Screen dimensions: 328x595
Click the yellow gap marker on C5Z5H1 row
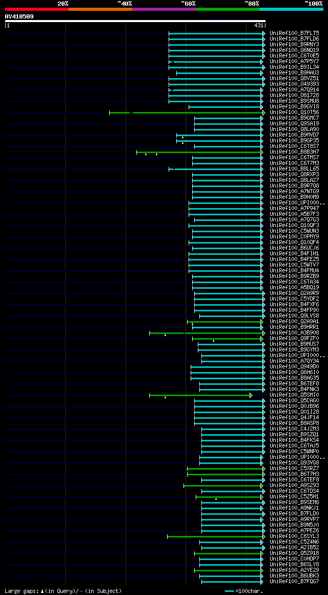click(x=216, y=499)
